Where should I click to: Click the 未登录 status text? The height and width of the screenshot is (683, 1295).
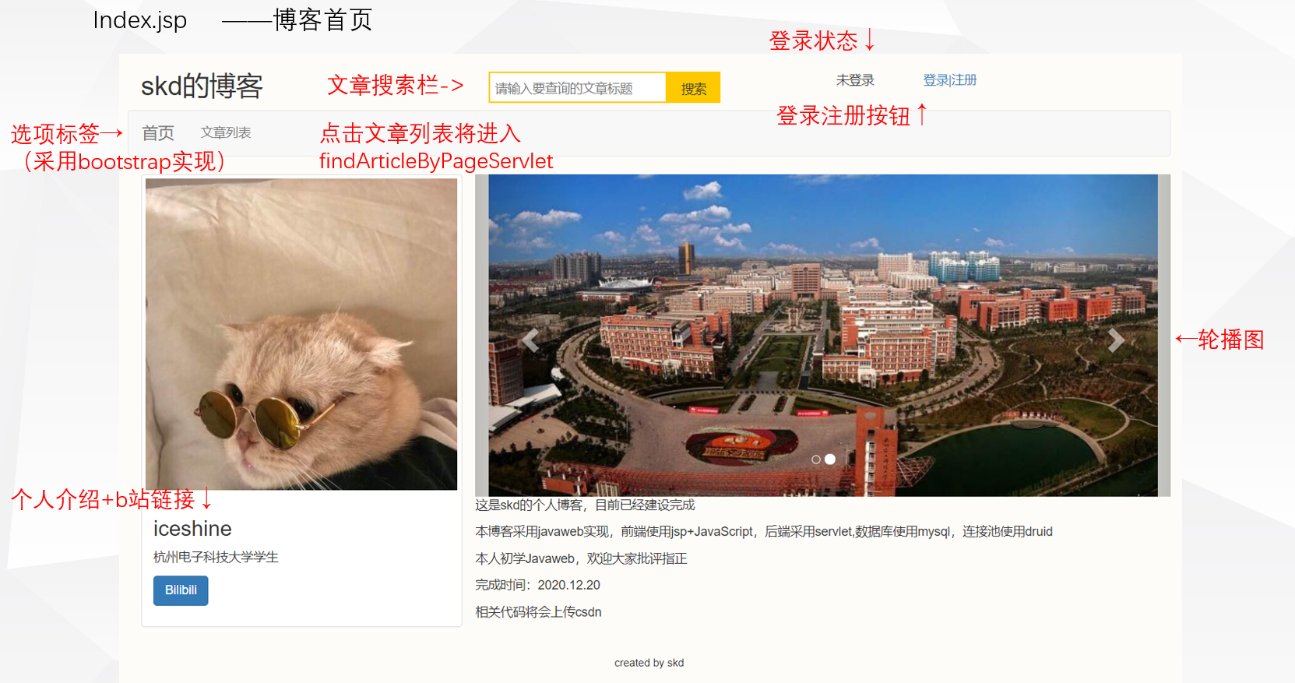pyautogui.click(x=855, y=80)
